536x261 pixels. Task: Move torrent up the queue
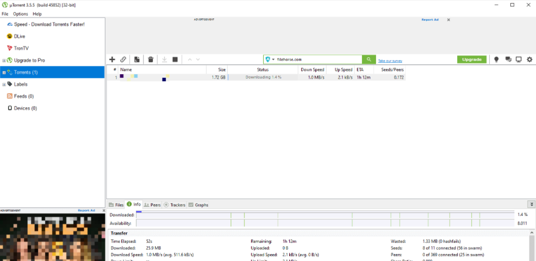pyautogui.click(x=190, y=60)
